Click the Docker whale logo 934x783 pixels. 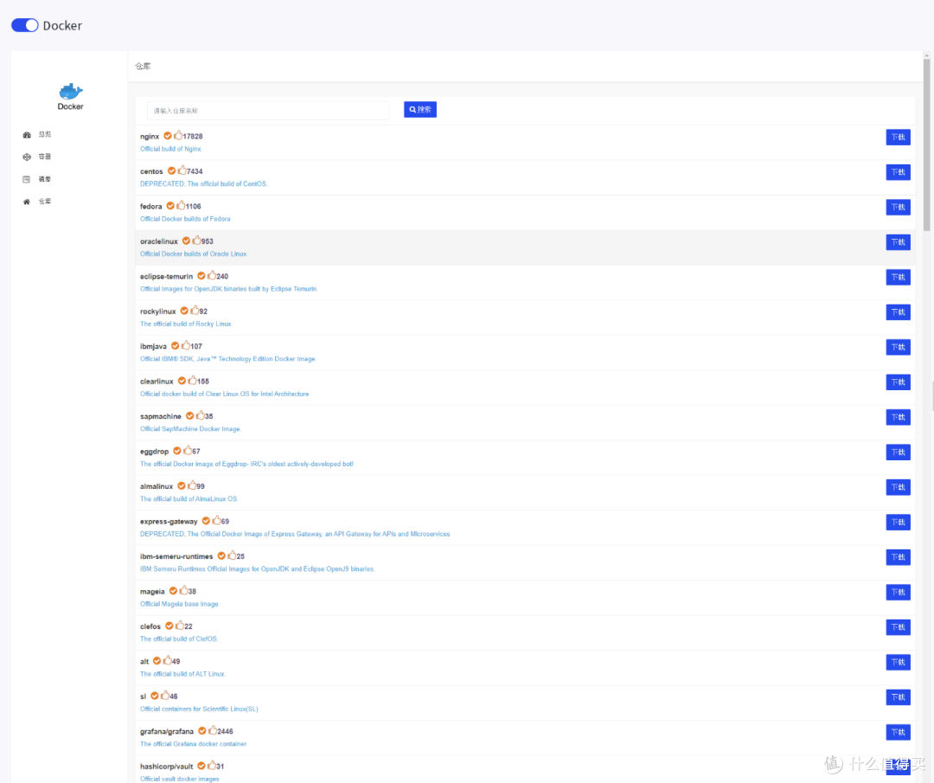pyautogui.click(x=70, y=91)
